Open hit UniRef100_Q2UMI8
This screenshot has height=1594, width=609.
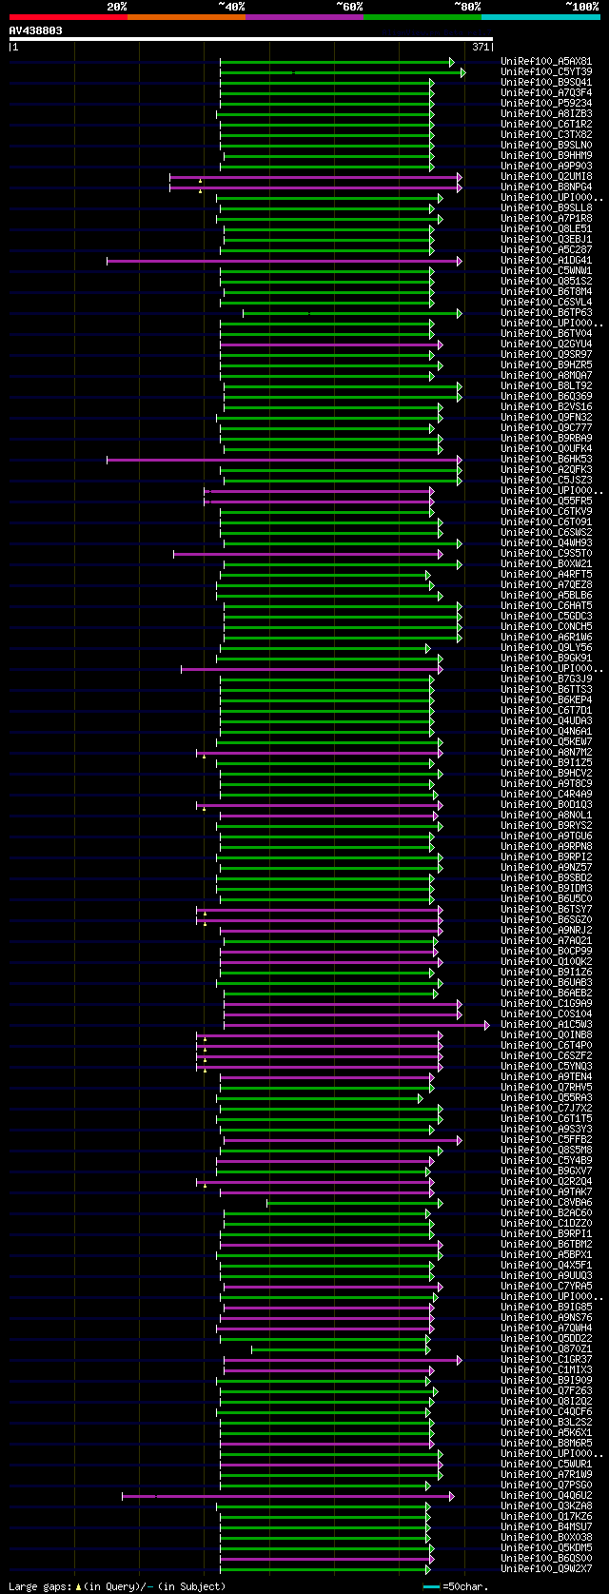[x=546, y=177]
